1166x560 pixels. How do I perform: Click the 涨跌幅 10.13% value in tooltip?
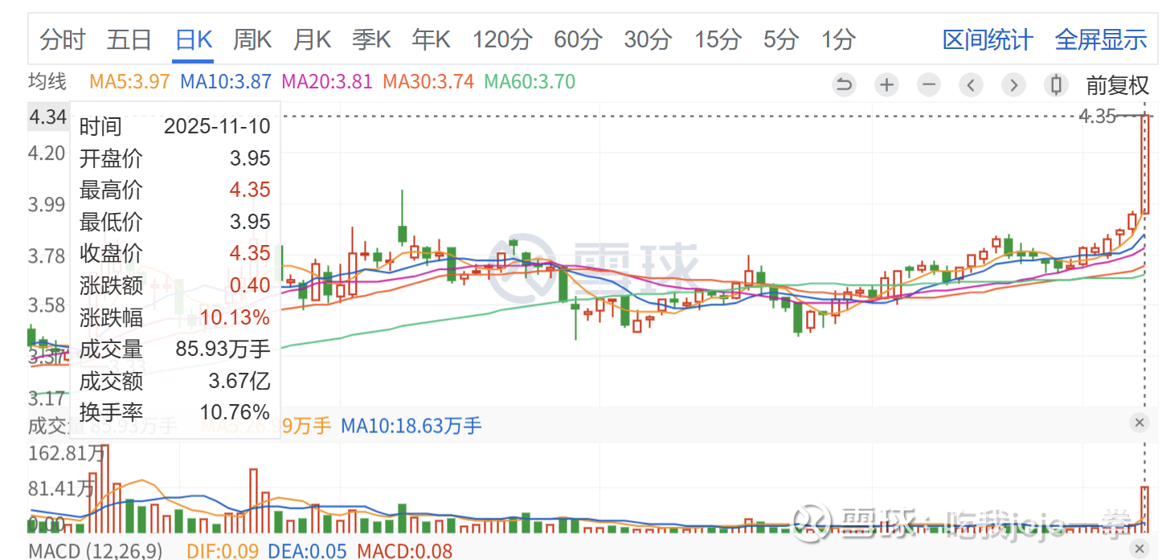tap(235, 317)
